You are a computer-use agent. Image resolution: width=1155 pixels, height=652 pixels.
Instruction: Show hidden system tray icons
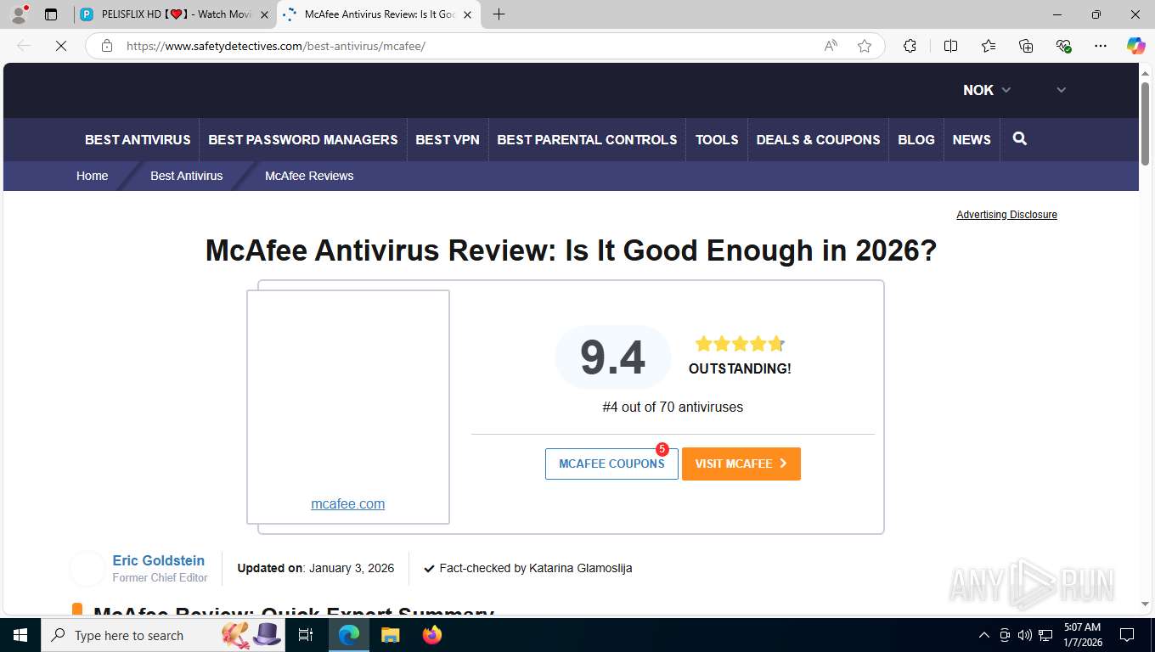[x=984, y=635]
